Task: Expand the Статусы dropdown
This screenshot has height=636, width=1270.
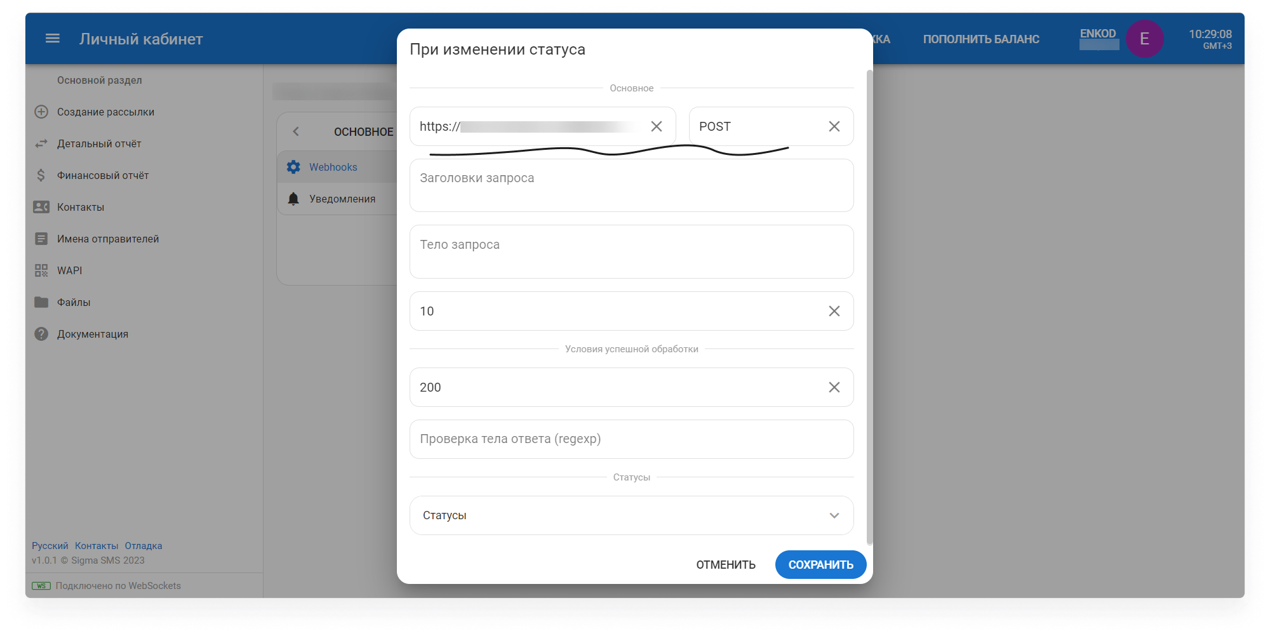Action: tap(632, 515)
